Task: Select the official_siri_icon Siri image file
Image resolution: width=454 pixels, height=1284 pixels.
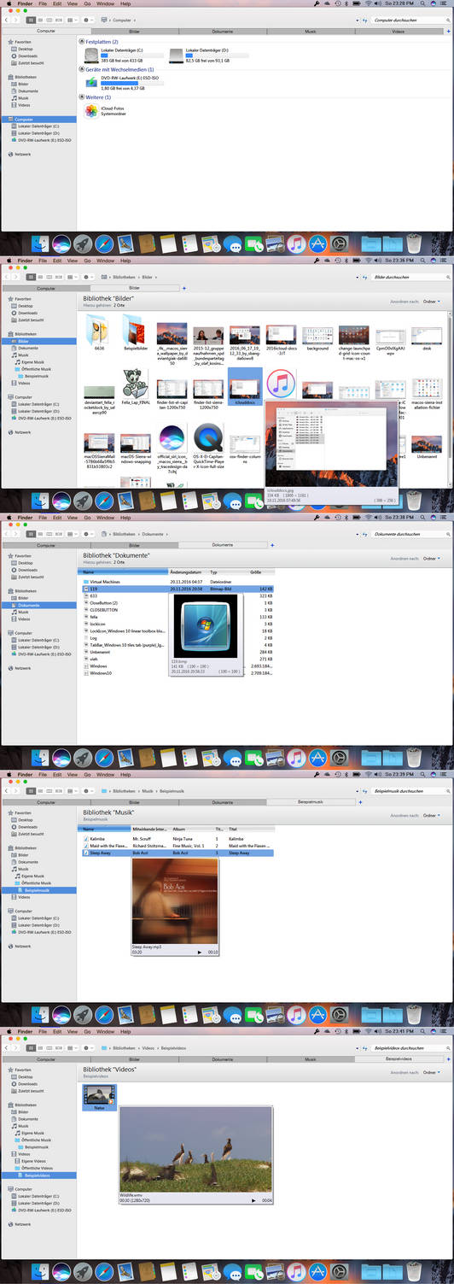Action: [x=172, y=447]
